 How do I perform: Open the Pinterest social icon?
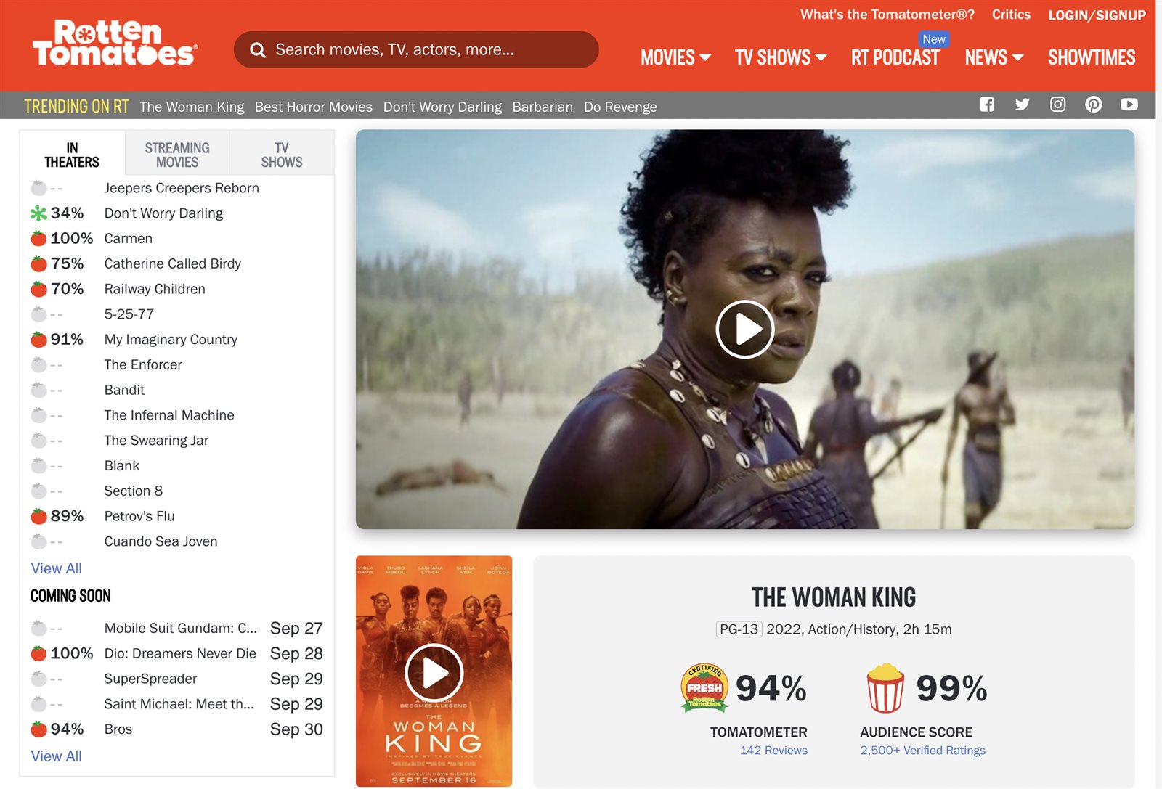point(1093,105)
